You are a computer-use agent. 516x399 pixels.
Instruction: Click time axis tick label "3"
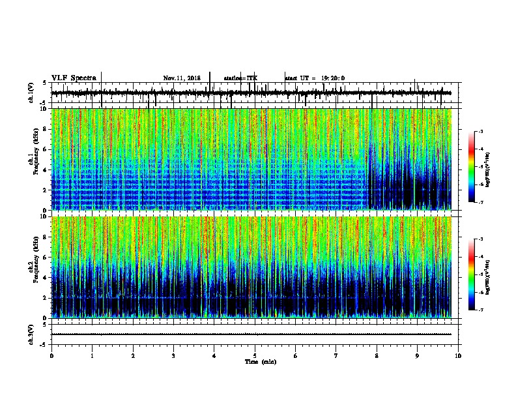[x=173, y=356]
